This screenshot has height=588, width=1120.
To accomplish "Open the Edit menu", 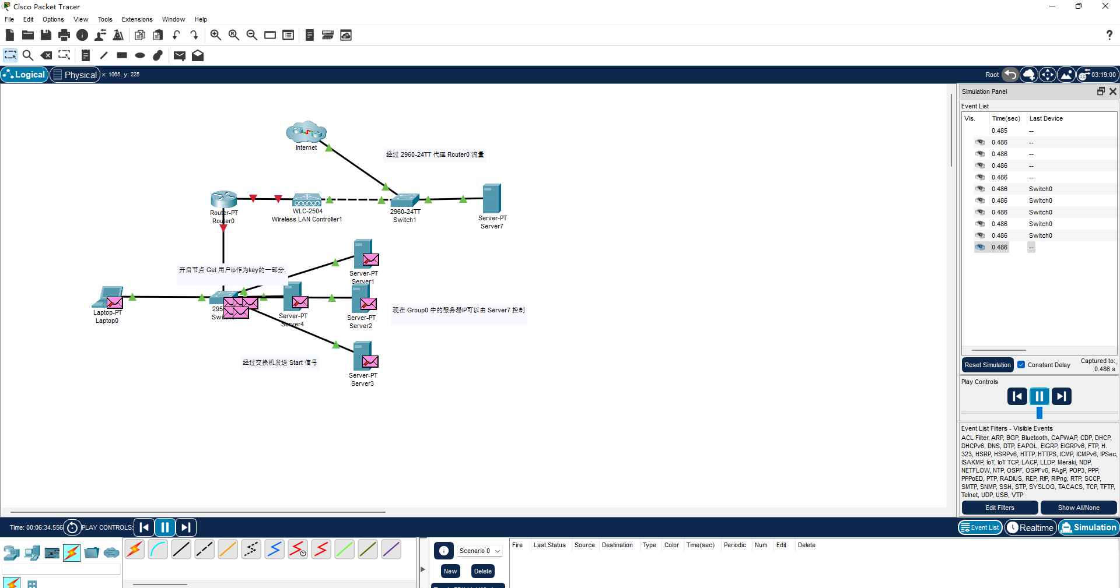I will (x=28, y=19).
